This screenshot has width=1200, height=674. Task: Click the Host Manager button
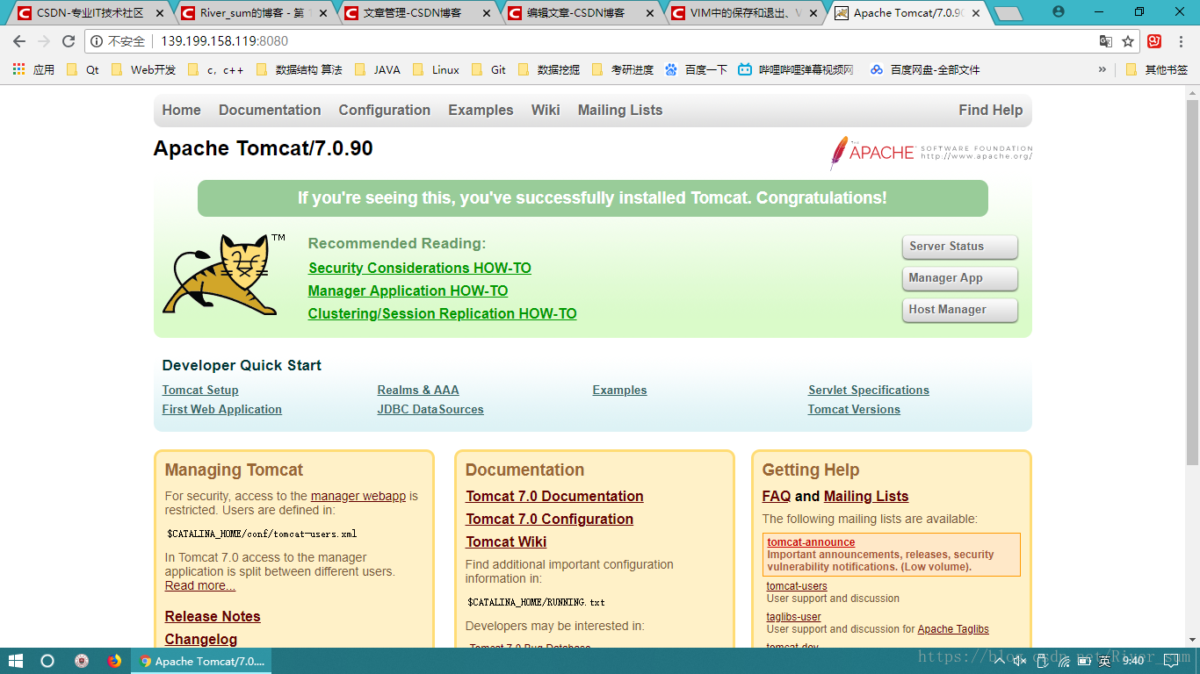[959, 310]
